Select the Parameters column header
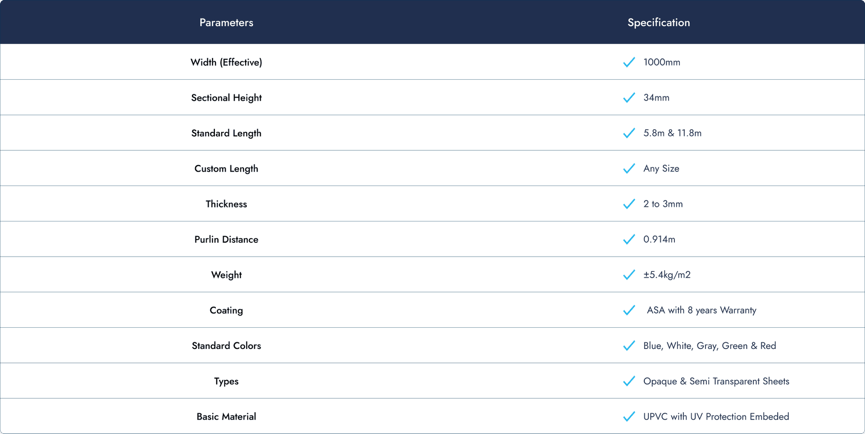 [x=226, y=23]
